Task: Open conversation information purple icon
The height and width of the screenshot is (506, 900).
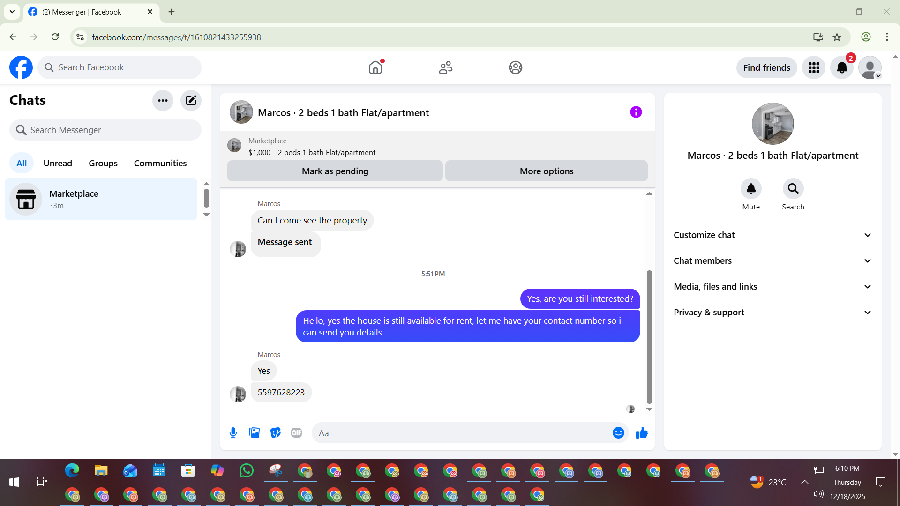Action: point(636,112)
